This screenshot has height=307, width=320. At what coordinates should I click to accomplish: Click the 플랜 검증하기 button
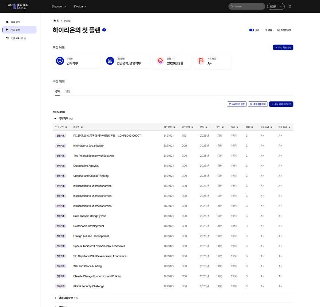[x=258, y=104]
